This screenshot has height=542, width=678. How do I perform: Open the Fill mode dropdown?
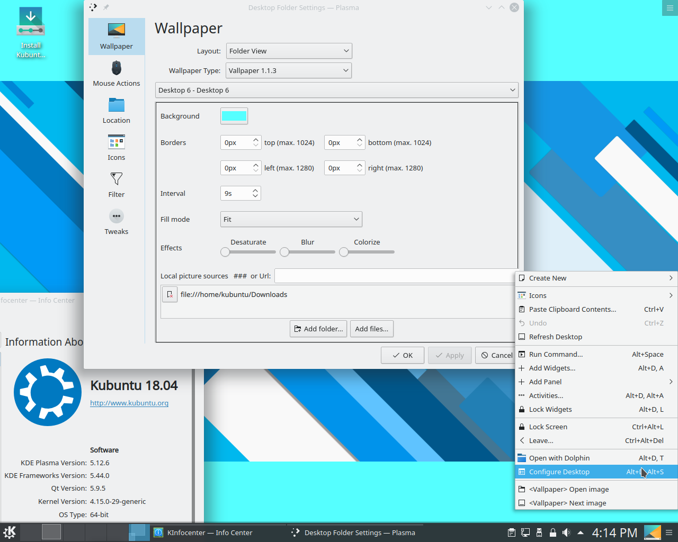tap(291, 219)
